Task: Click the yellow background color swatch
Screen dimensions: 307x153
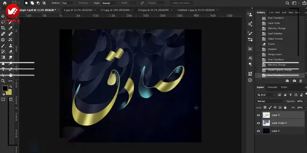Action: (9, 93)
